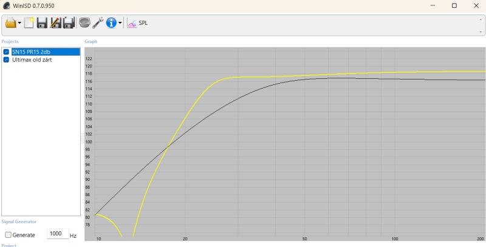This screenshot has height=247, width=486.
Task: Save all projects with double-disk icon
Action: pyautogui.click(x=69, y=23)
